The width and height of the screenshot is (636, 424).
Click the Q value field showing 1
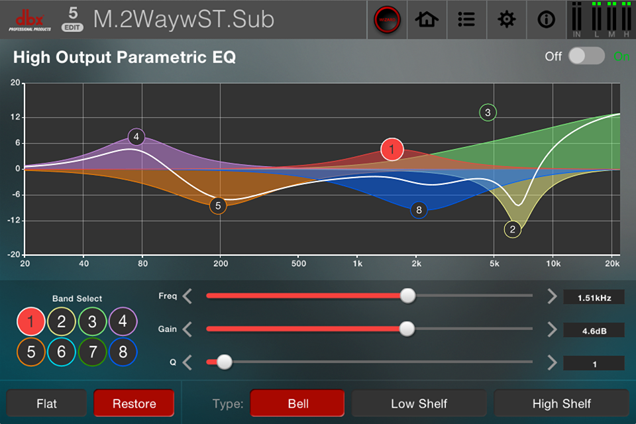coord(594,364)
